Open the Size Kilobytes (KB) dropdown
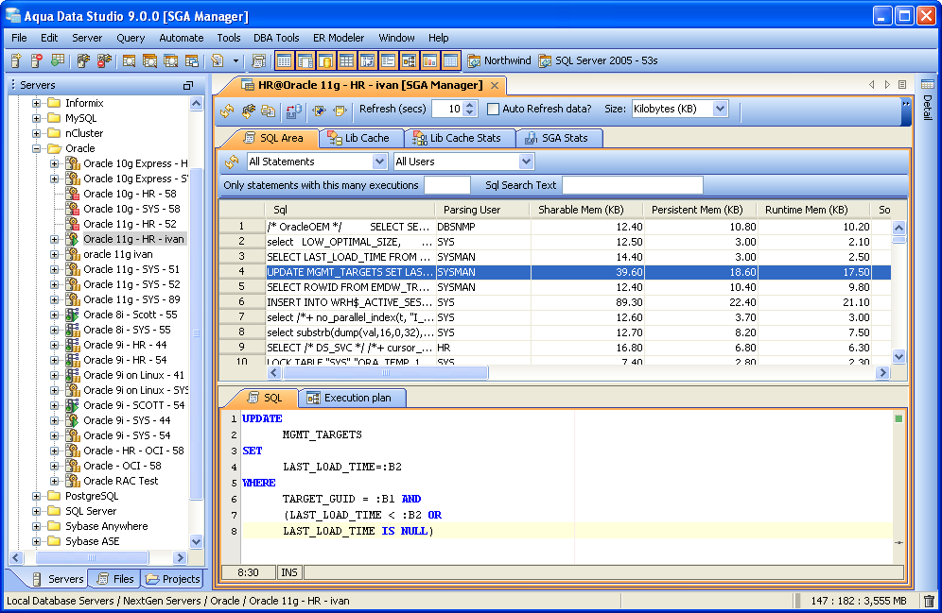The height and width of the screenshot is (613, 942). (720, 109)
